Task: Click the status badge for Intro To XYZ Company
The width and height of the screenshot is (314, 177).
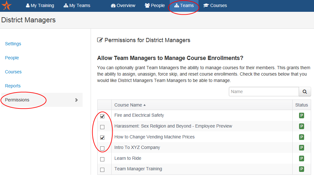Action: [302, 148]
